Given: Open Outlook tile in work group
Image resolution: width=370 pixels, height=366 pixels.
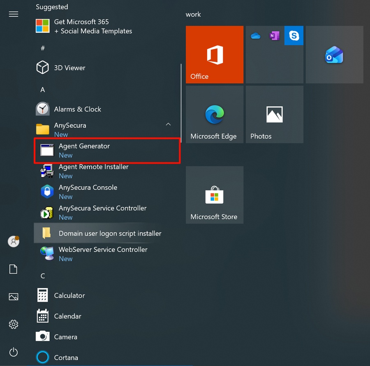Looking at the screenshot, I should coord(334,55).
